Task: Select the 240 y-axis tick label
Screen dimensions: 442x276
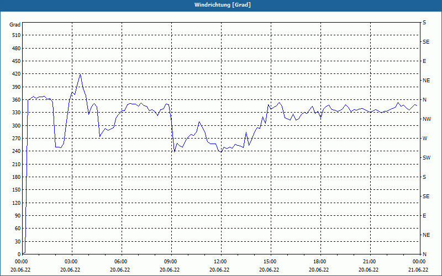Action: [17, 151]
